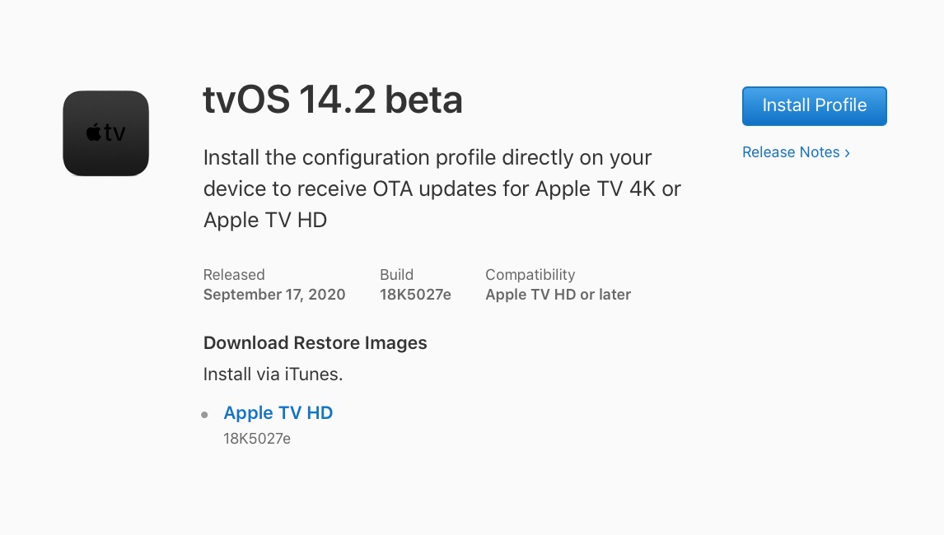Click the Download Restore Images heading
The image size is (944, 535).
coord(315,342)
